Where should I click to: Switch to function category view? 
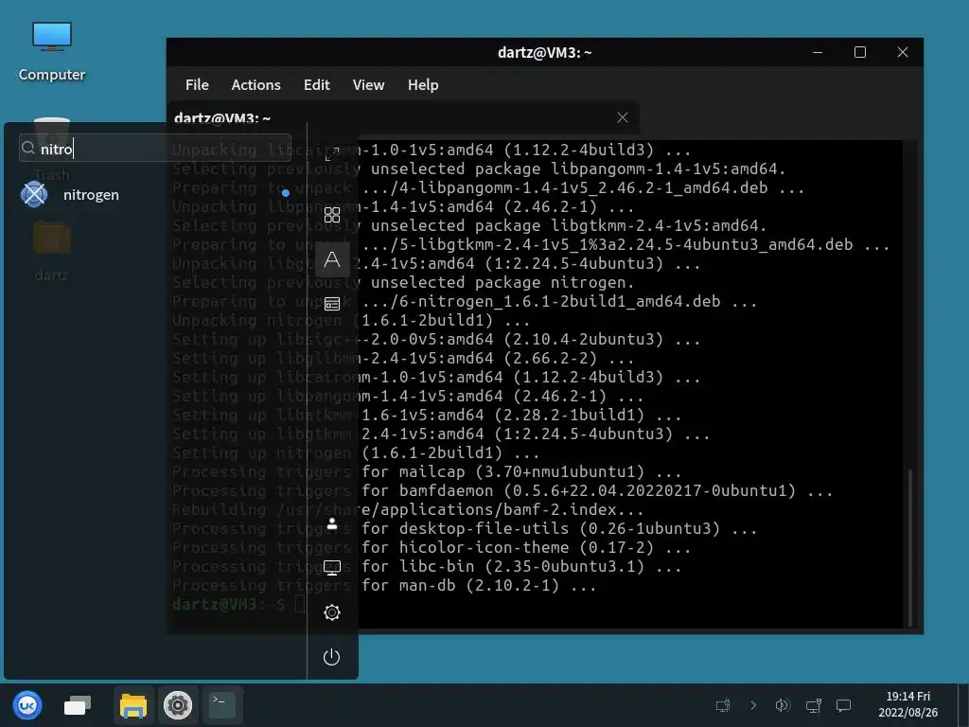(332, 304)
